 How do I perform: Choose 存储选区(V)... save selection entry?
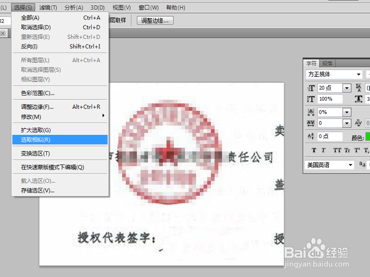60,191
